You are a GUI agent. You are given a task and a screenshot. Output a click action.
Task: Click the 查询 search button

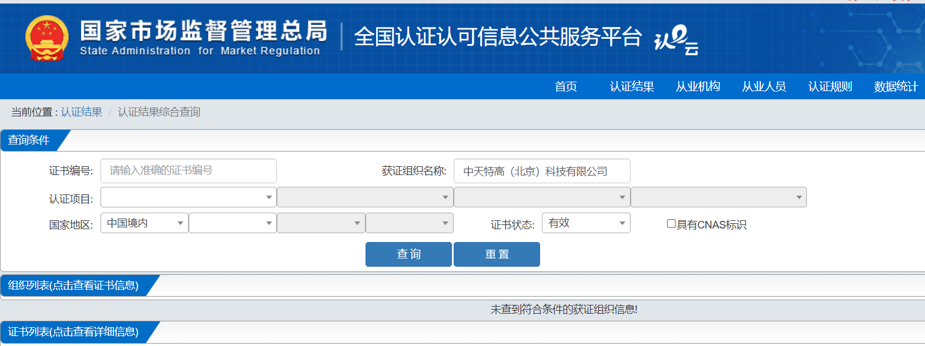pos(408,254)
